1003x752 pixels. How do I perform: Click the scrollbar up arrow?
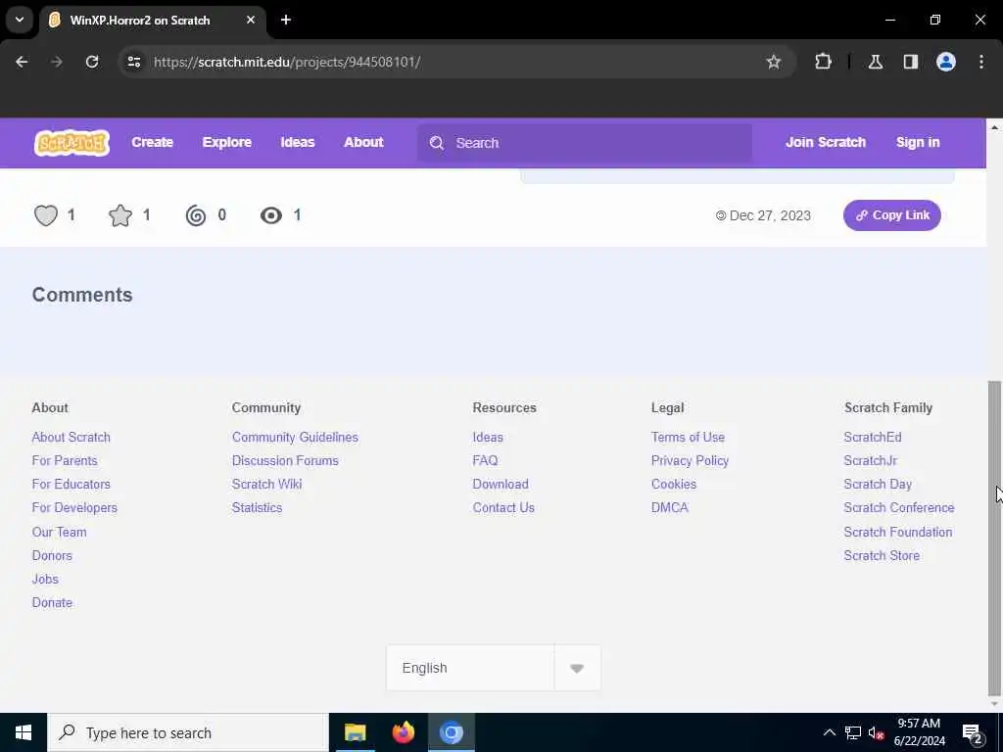point(994,127)
